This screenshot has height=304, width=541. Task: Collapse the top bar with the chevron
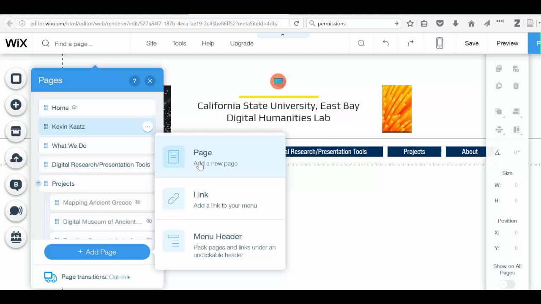(x=282, y=35)
